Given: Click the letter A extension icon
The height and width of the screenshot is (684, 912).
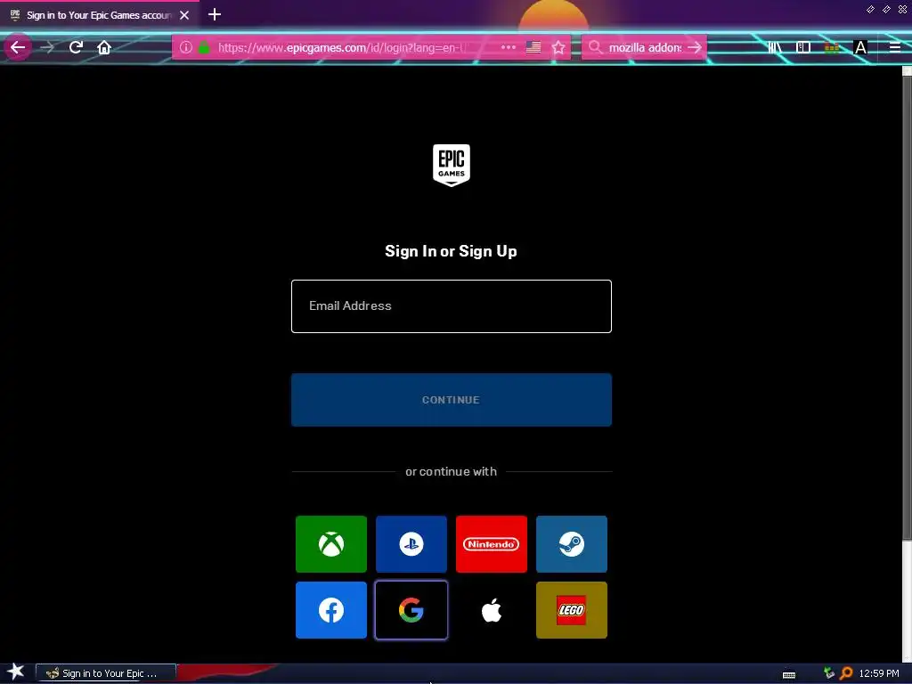Looking at the screenshot, I should (x=860, y=47).
